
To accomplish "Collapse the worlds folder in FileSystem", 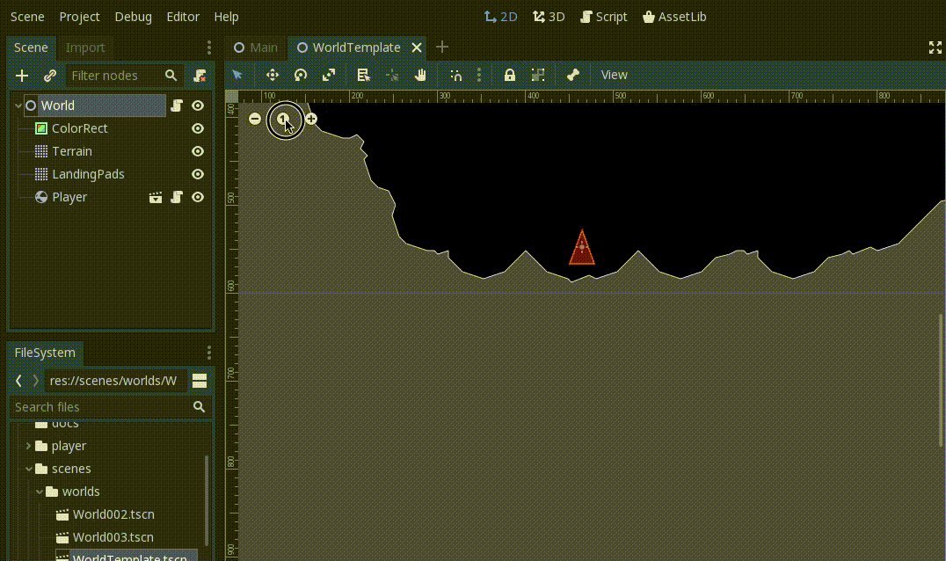I will point(40,492).
